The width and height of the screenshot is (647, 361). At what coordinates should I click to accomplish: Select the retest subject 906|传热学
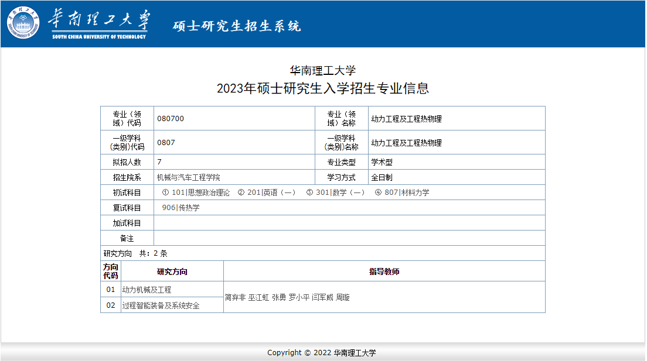point(181,208)
